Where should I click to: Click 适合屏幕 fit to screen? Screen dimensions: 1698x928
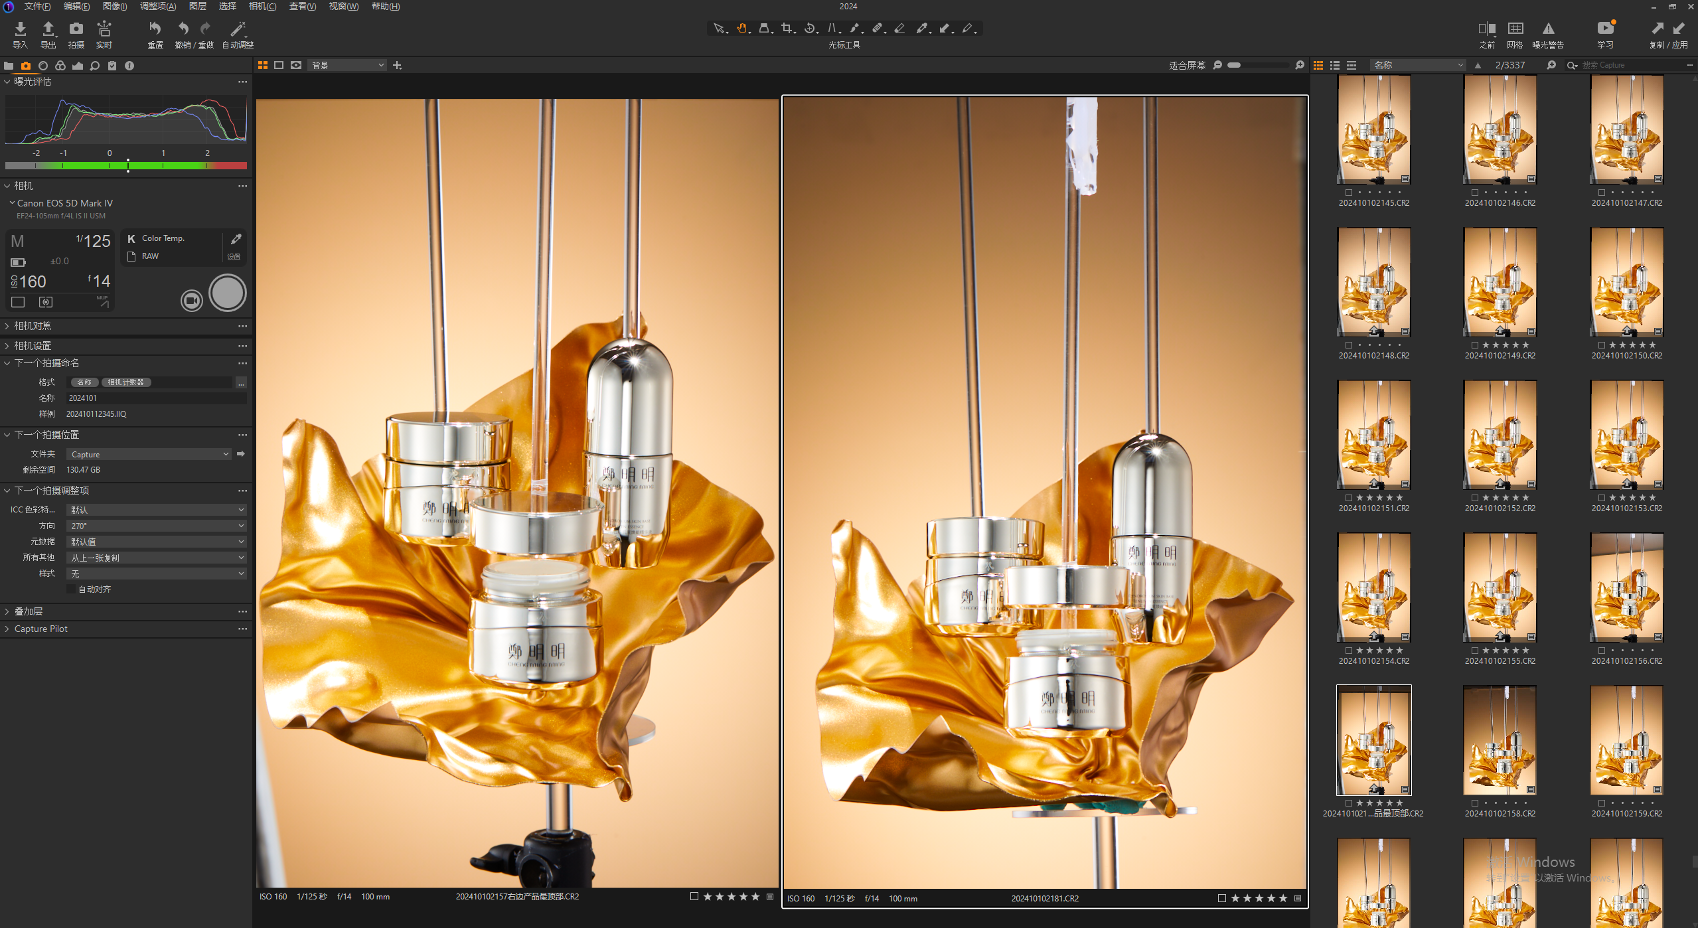1187,65
